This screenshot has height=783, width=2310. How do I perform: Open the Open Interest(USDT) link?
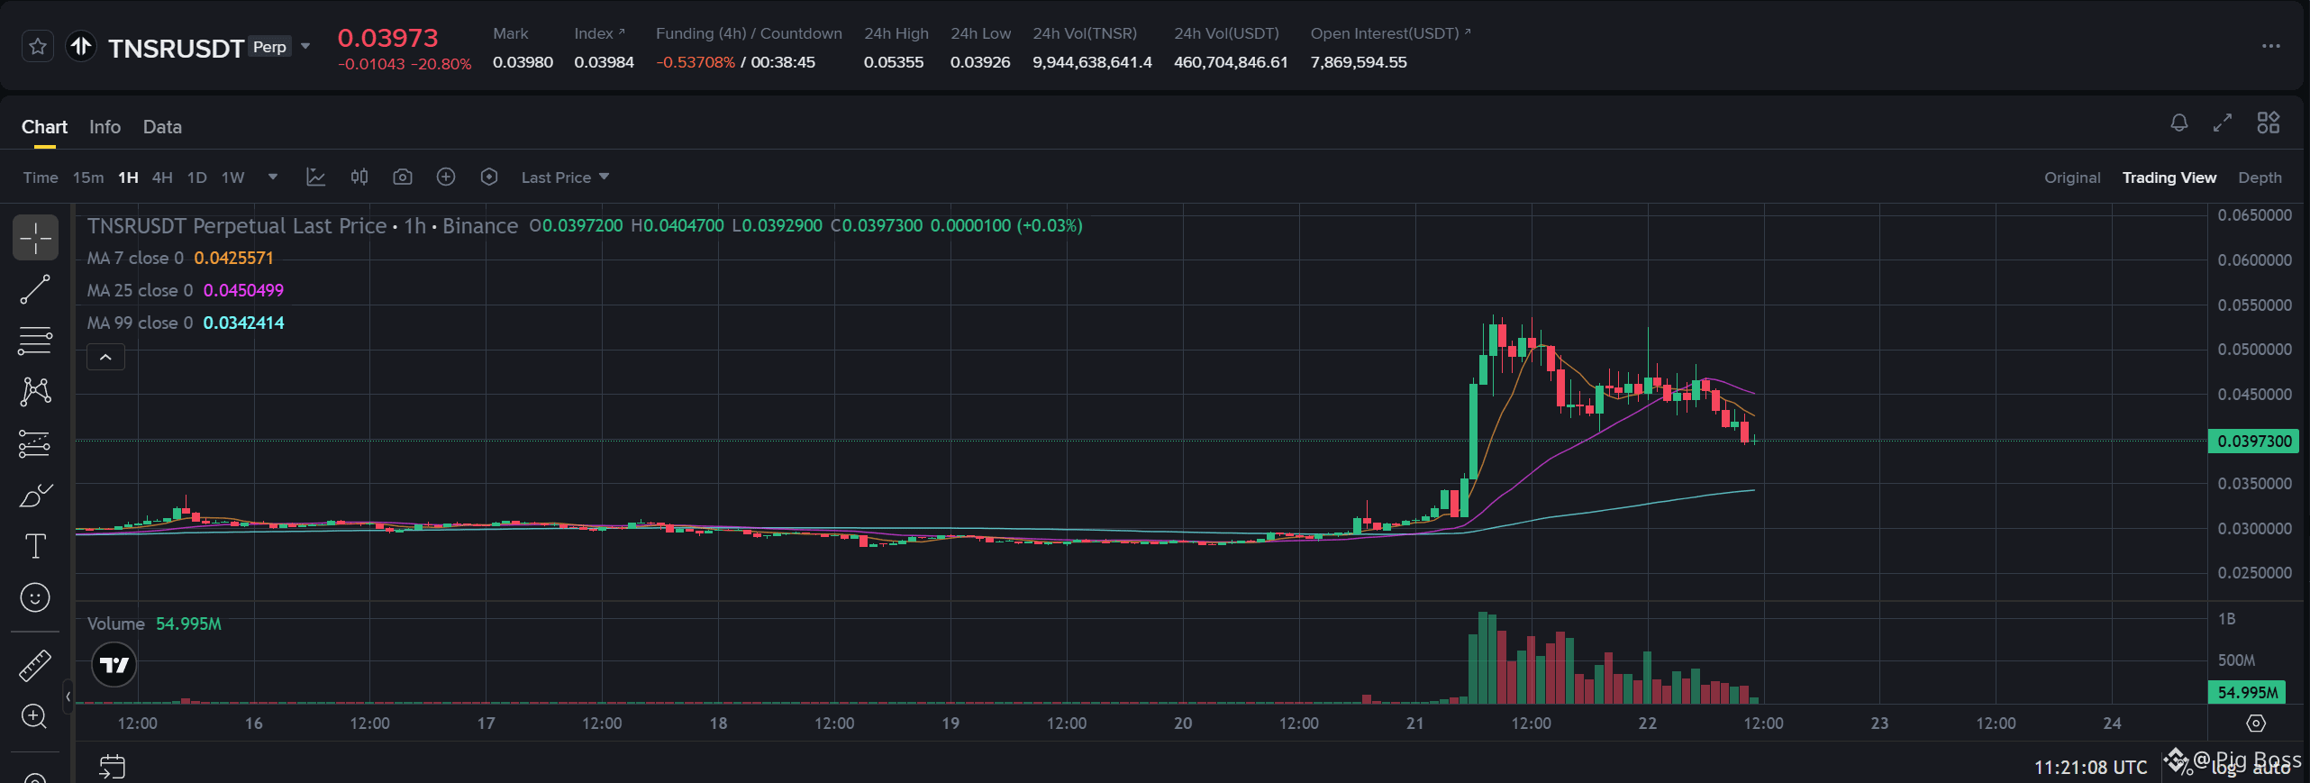tap(1390, 33)
